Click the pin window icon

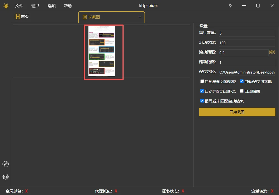pyautogui.click(x=230, y=6)
